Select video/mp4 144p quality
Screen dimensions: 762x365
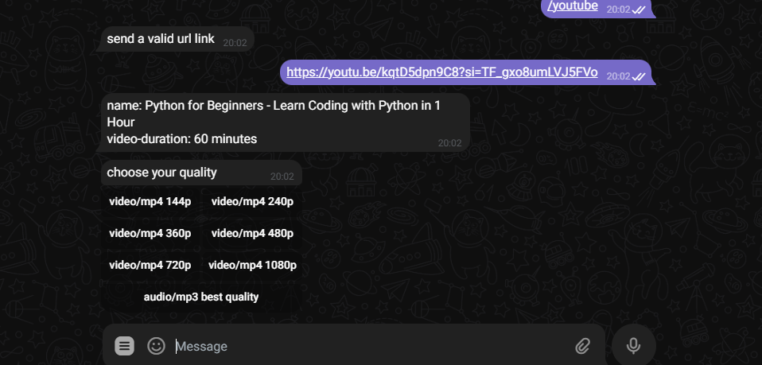pos(150,202)
